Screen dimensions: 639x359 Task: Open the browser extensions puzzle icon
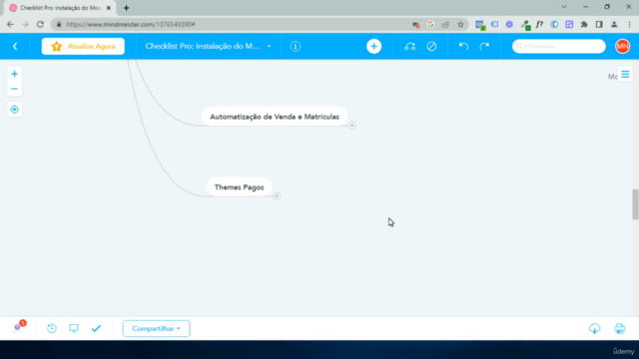(x=584, y=24)
